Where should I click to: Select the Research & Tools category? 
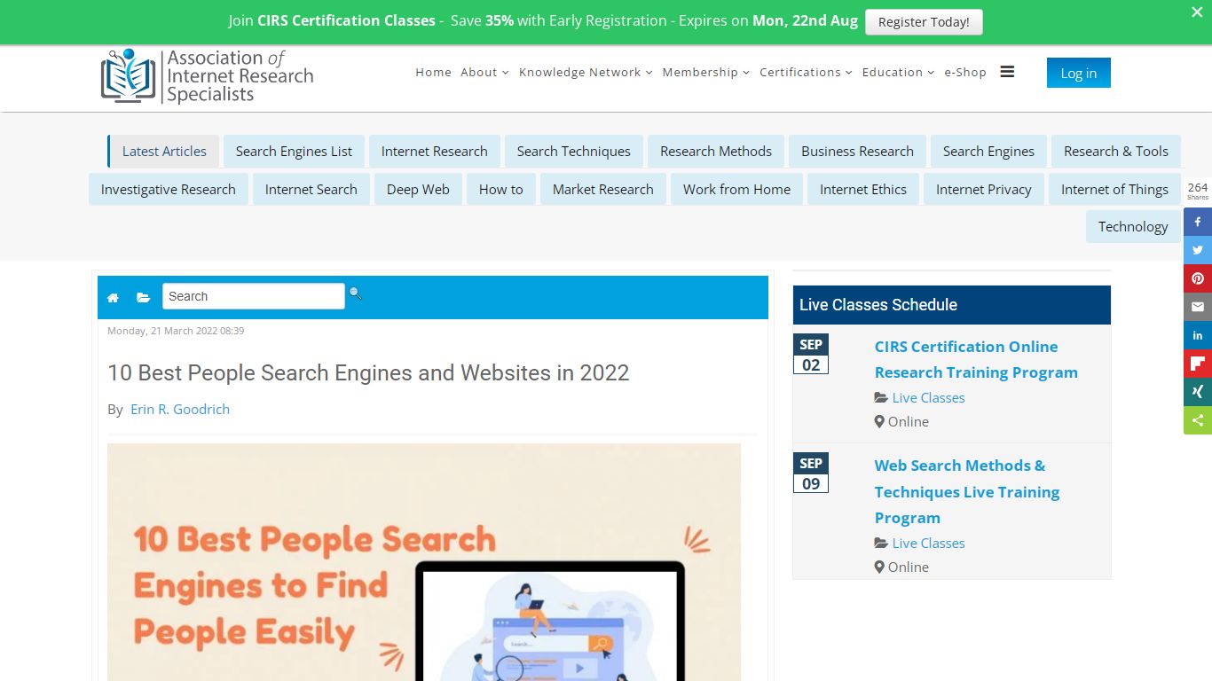pyautogui.click(x=1115, y=152)
